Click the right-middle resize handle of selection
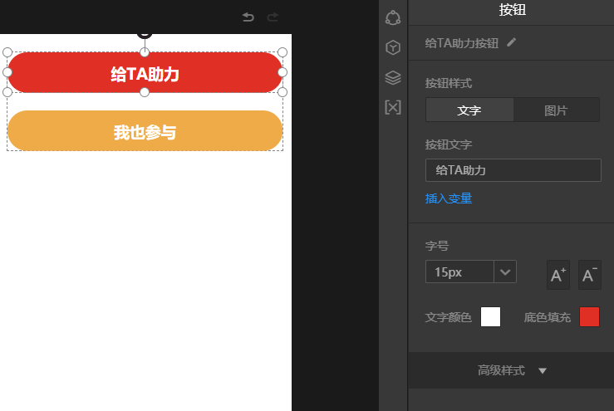 click(x=282, y=72)
